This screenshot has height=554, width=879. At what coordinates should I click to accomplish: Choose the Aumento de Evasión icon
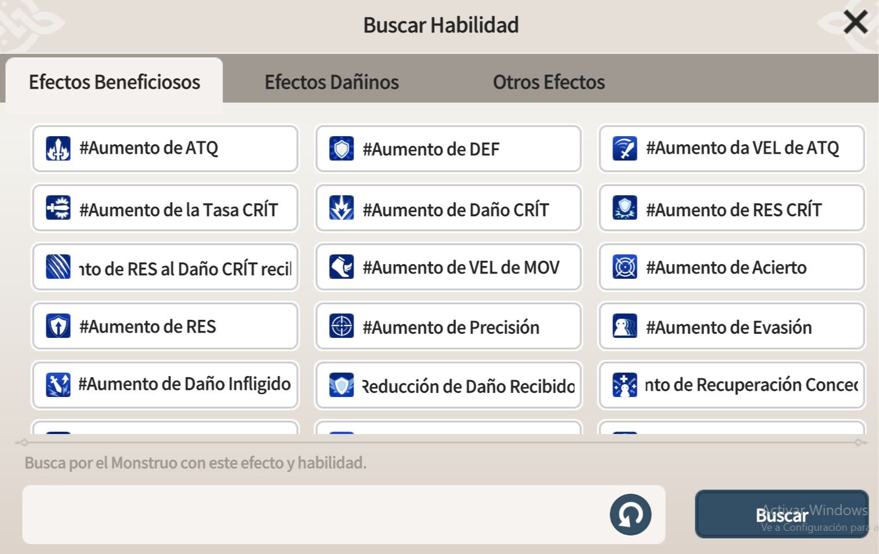[625, 326]
